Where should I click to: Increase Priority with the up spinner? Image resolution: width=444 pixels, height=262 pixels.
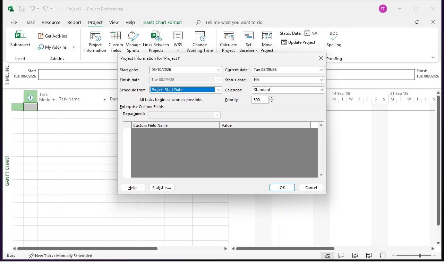[272, 98]
